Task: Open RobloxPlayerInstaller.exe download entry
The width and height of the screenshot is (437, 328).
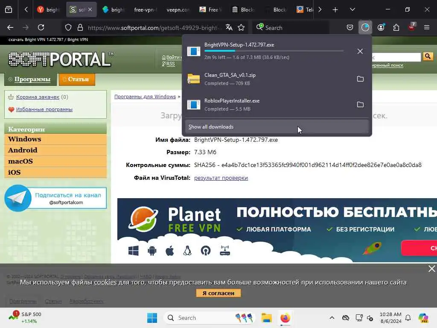Action: click(x=269, y=105)
